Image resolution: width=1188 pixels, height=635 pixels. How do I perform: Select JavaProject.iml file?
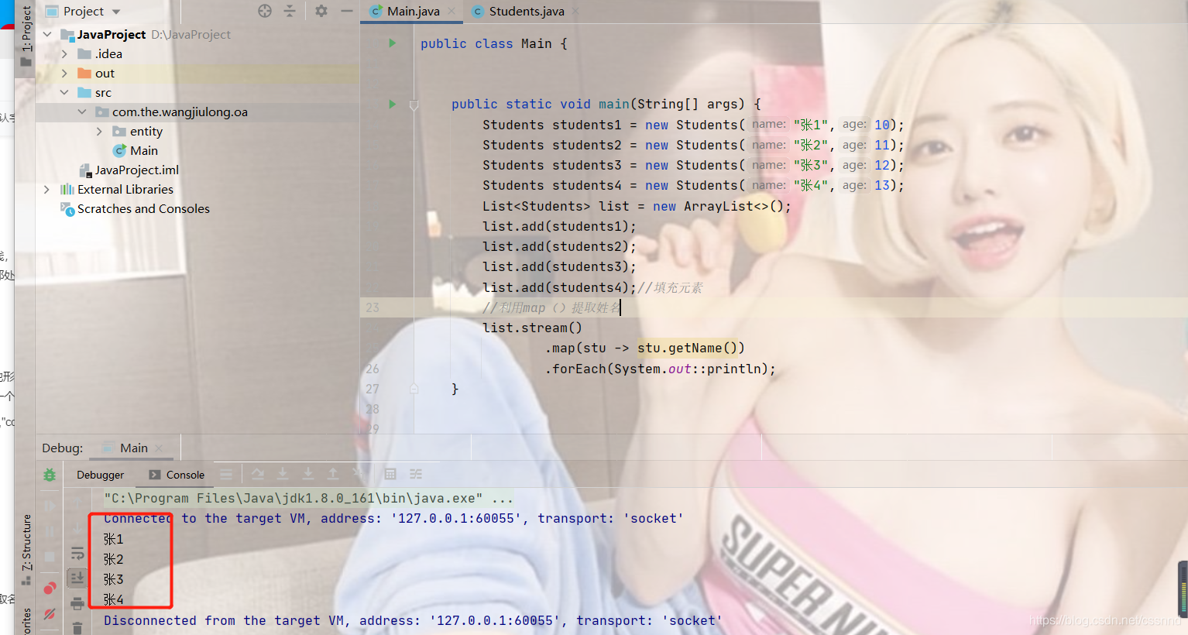[129, 170]
